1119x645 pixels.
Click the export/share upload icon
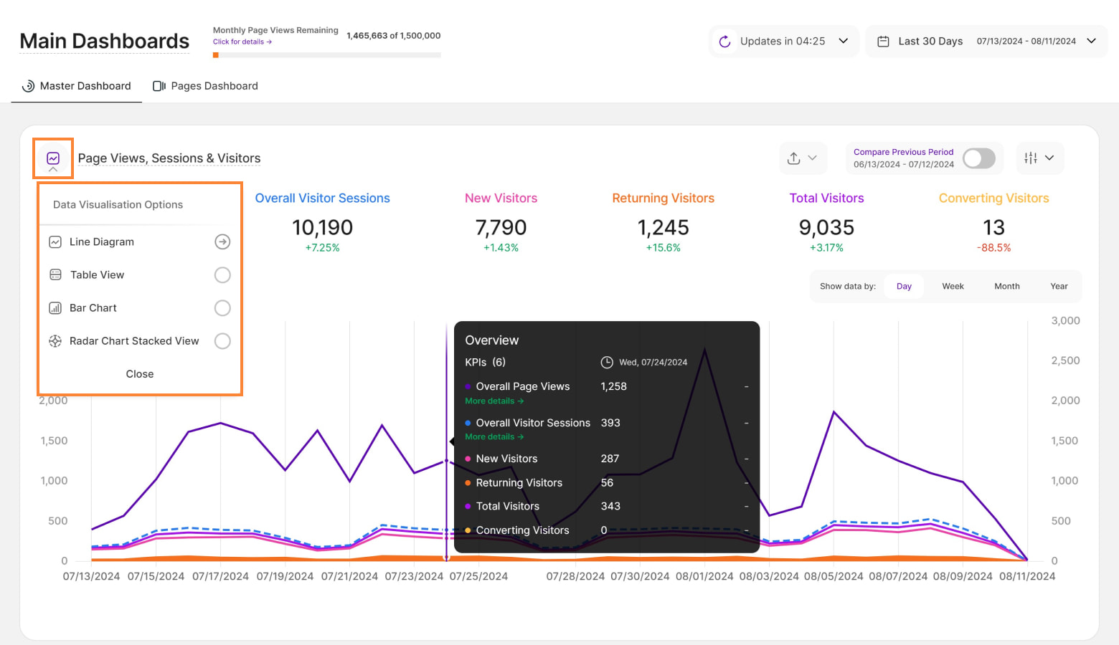pos(793,158)
